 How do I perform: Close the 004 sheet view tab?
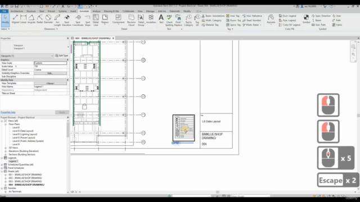(x=113, y=38)
